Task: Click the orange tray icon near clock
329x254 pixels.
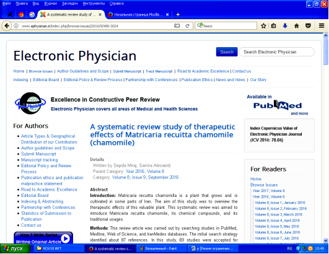Action: (310, 249)
